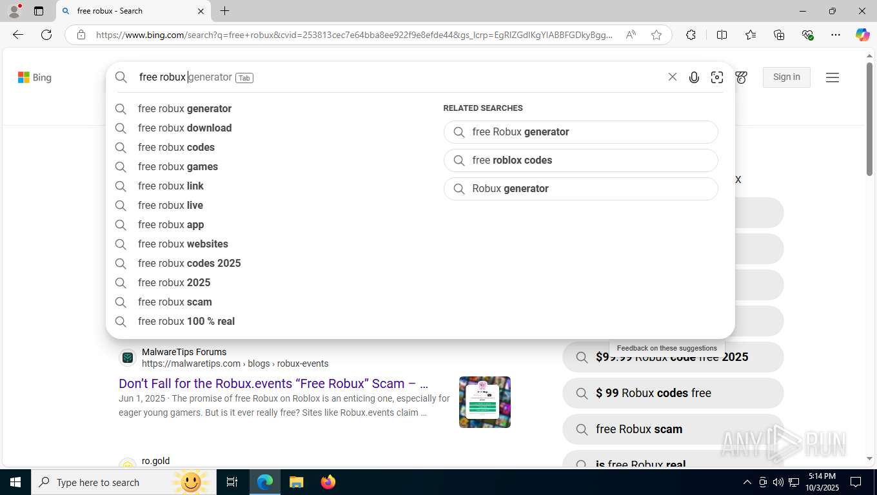Select suggestion free robux websites
The width and height of the screenshot is (877, 495).
[x=183, y=244]
